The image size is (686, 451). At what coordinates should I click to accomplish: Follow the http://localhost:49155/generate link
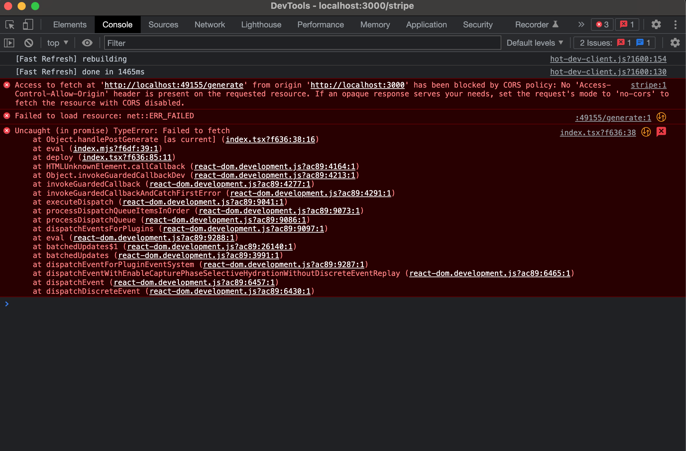(174, 85)
